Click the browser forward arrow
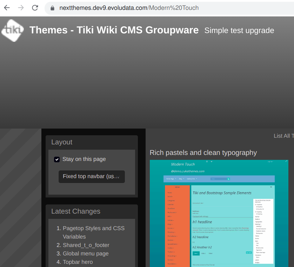This screenshot has width=294, height=267. (x=21, y=8)
